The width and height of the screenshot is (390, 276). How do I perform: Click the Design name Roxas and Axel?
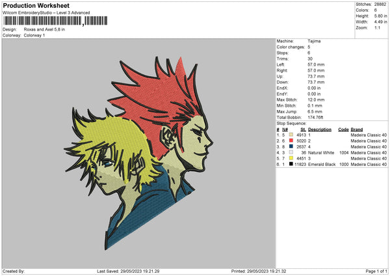pos(44,29)
